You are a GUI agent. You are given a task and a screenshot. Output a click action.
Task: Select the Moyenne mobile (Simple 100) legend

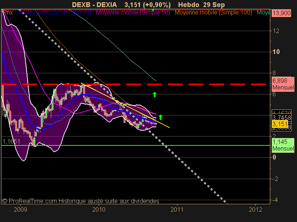[x=213, y=13]
